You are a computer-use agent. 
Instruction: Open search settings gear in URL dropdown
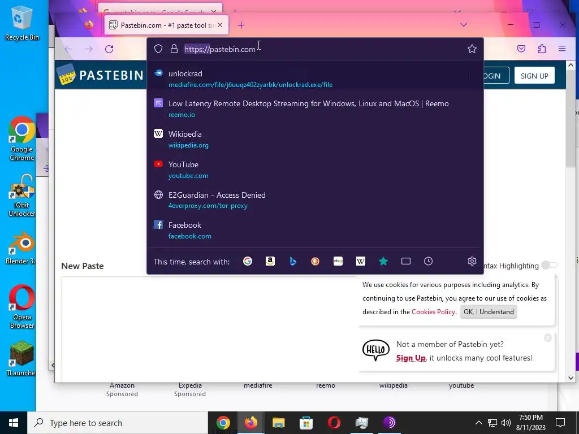pos(472,261)
